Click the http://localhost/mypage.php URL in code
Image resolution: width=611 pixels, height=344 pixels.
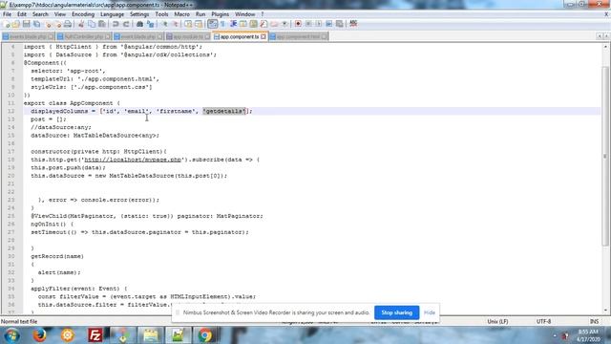(x=133, y=160)
